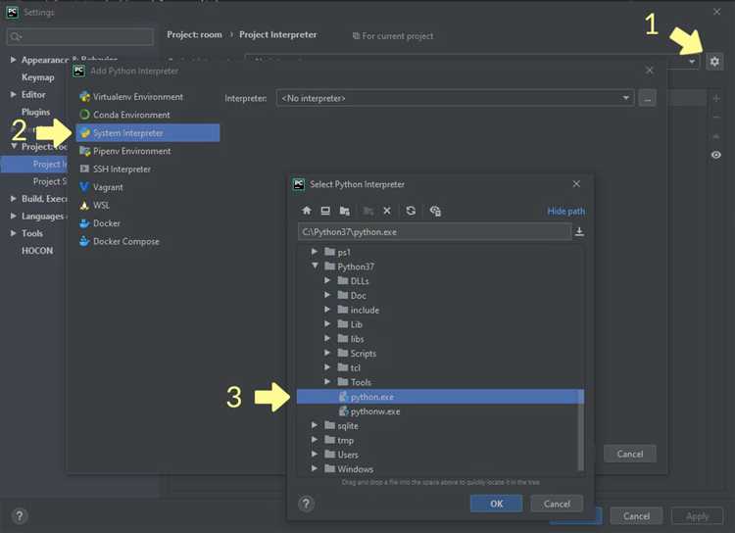Expand the ps1 folder
The width and height of the screenshot is (735, 533).
[314, 252]
